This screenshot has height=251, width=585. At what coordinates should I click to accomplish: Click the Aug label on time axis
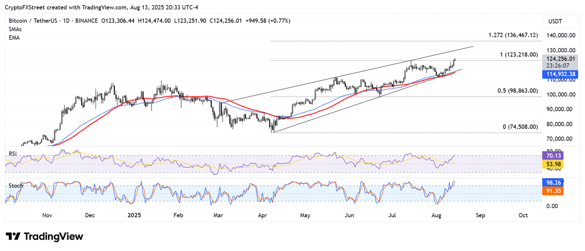pyautogui.click(x=437, y=215)
